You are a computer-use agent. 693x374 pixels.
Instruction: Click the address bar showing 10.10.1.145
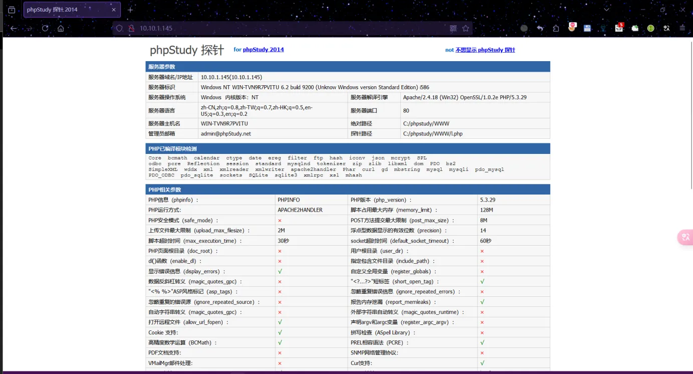(292, 29)
